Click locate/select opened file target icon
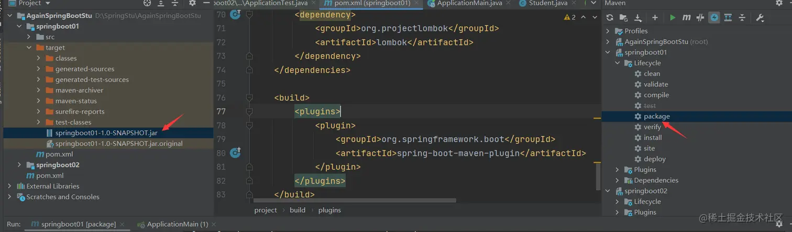792x232 pixels. coord(147,3)
